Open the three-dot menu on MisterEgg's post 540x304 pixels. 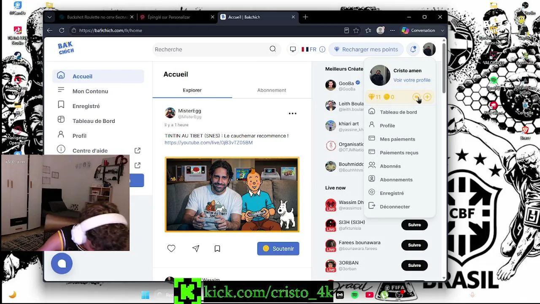coord(292,113)
